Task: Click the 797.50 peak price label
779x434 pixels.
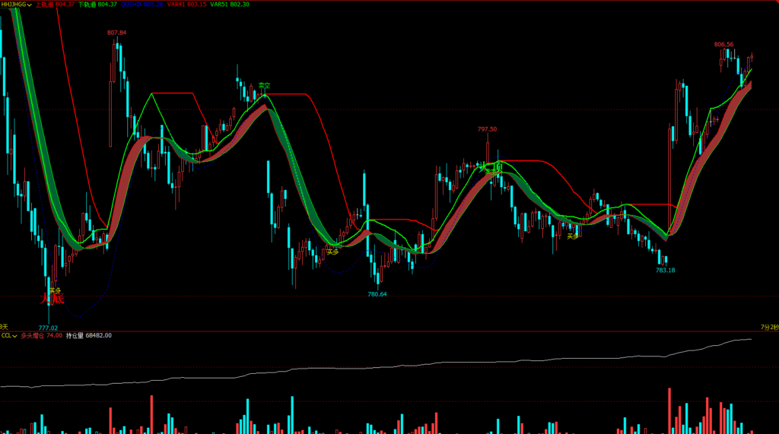Action: point(487,129)
